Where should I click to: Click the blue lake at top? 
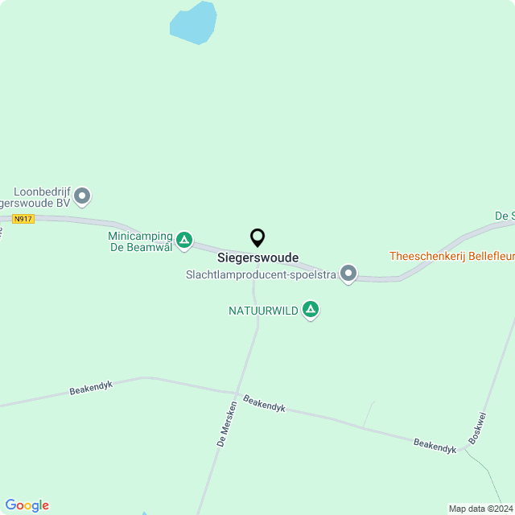[193, 23]
